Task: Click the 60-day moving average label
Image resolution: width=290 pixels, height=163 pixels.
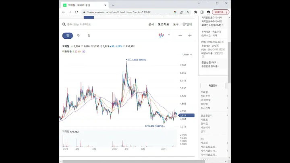Action: (x=79, y=52)
